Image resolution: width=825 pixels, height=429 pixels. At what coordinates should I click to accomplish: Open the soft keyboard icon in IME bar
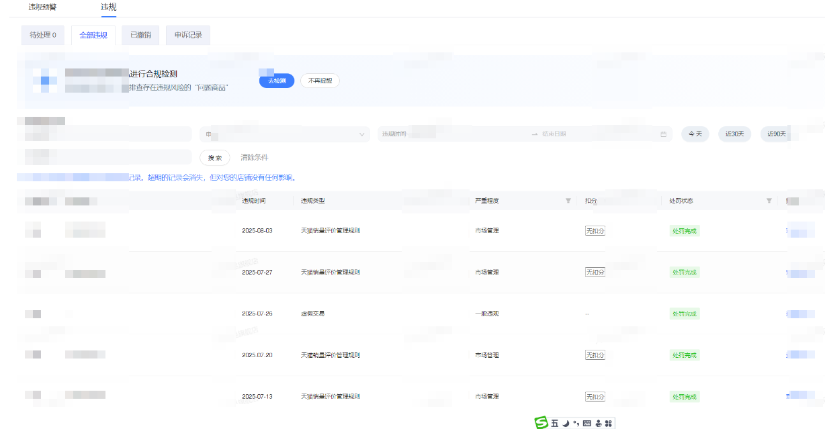point(587,423)
